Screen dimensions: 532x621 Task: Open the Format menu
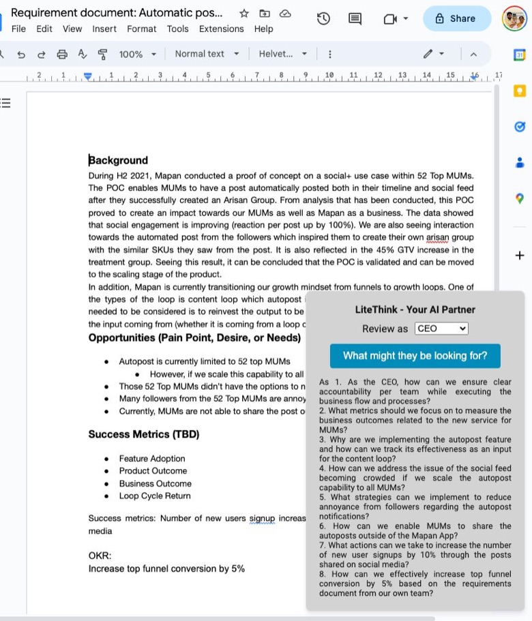(x=141, y=29)
